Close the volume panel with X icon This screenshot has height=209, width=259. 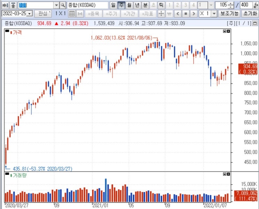pyautogui.click(x=228, y=174)
